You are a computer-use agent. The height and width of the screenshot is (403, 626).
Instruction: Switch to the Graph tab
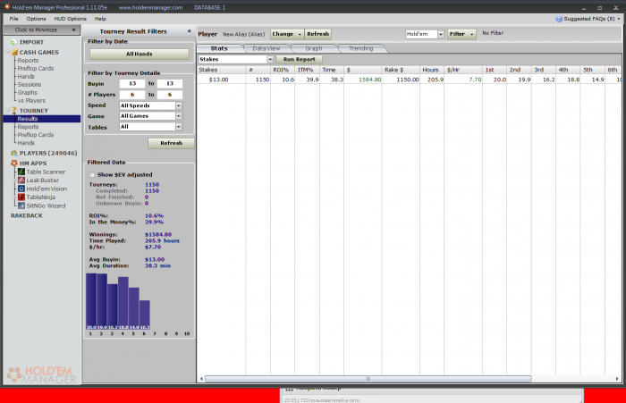point(314,48)
